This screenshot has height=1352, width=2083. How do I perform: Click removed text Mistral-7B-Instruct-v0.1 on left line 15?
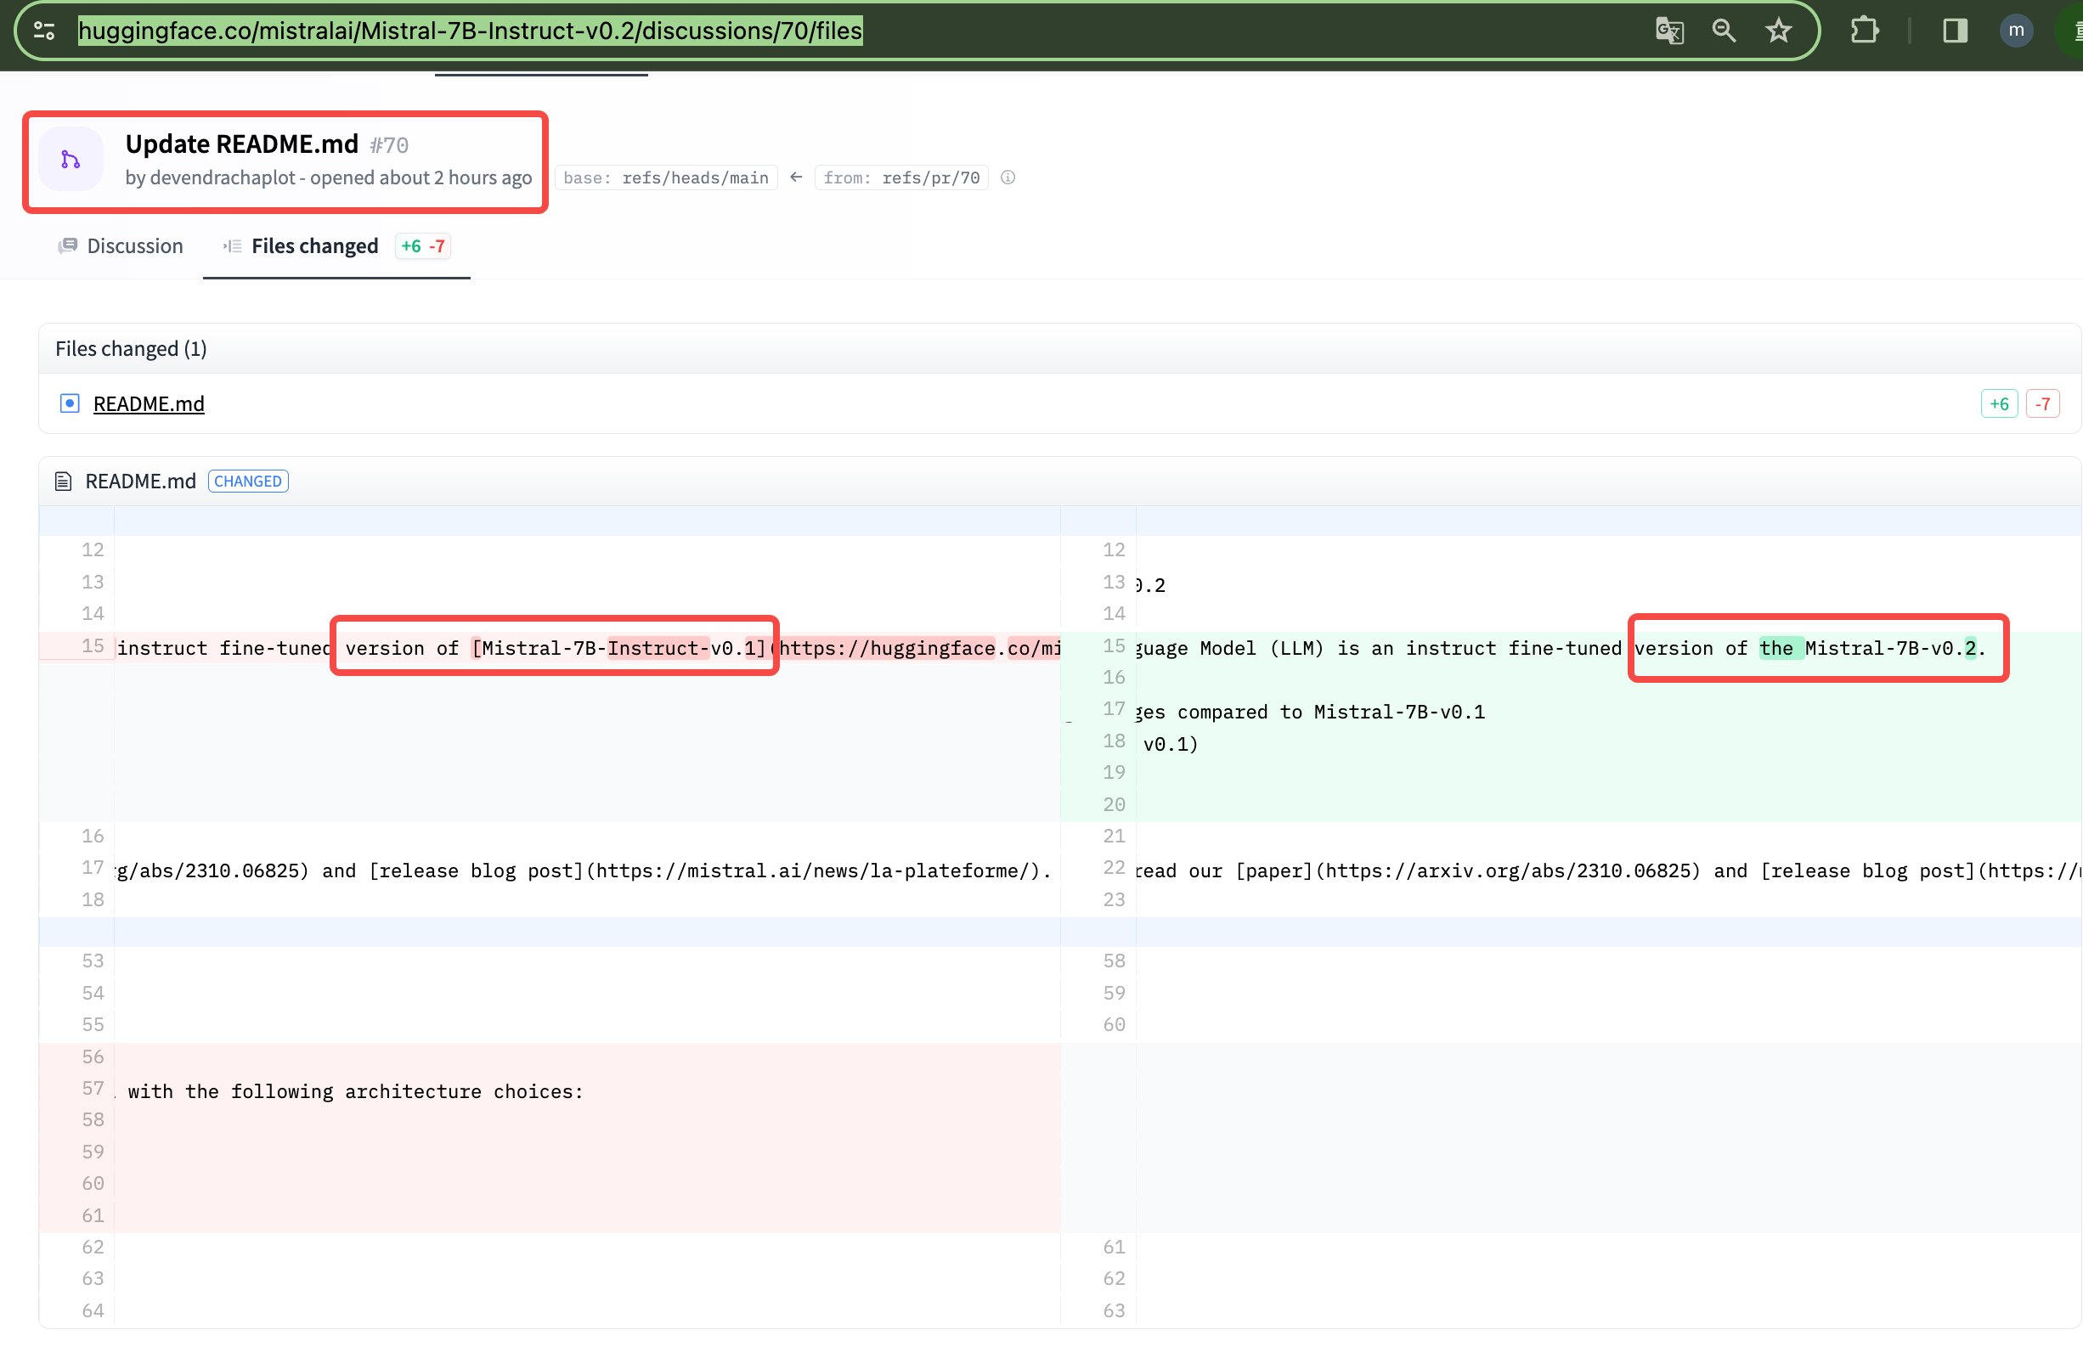pyautogui.click(x=618, y=649)
